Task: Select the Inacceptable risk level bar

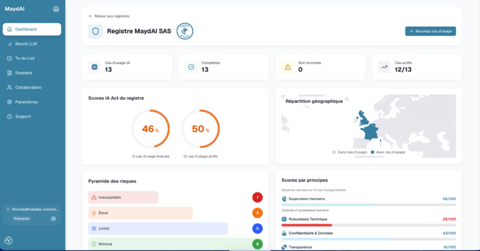Action: [123, 197]
